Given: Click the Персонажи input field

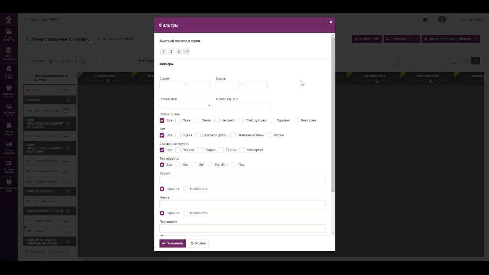Looking at the screenshot, I should tap(243, 228).
